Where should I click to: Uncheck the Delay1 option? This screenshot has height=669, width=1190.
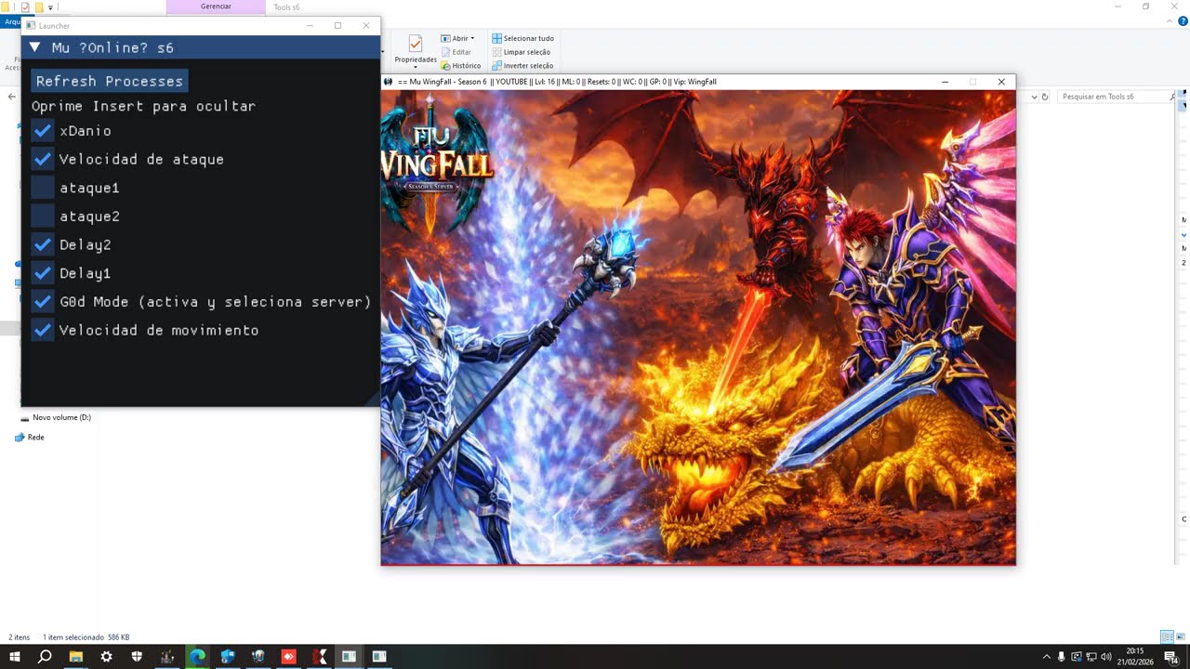point(43,273)
